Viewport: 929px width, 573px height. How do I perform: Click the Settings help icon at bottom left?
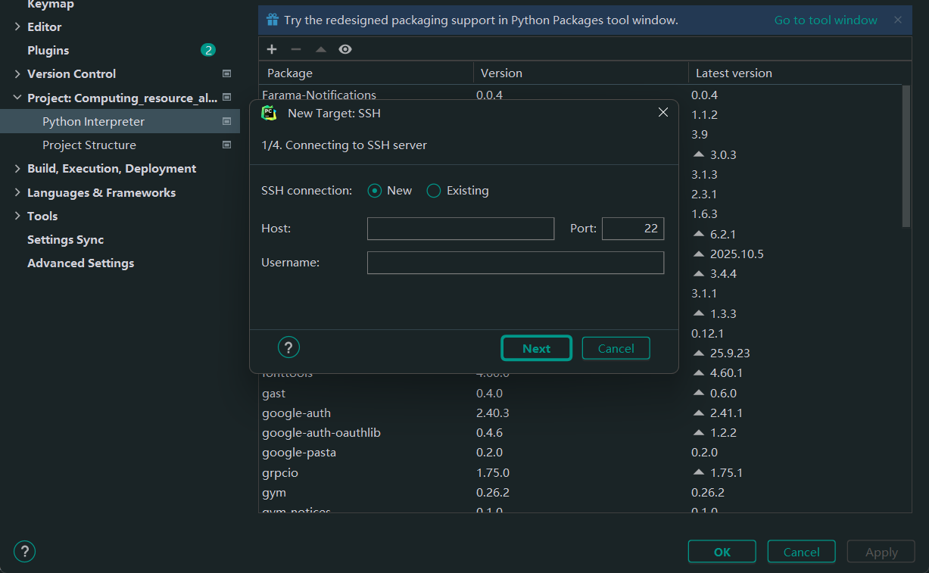click(x=24, y=552)
